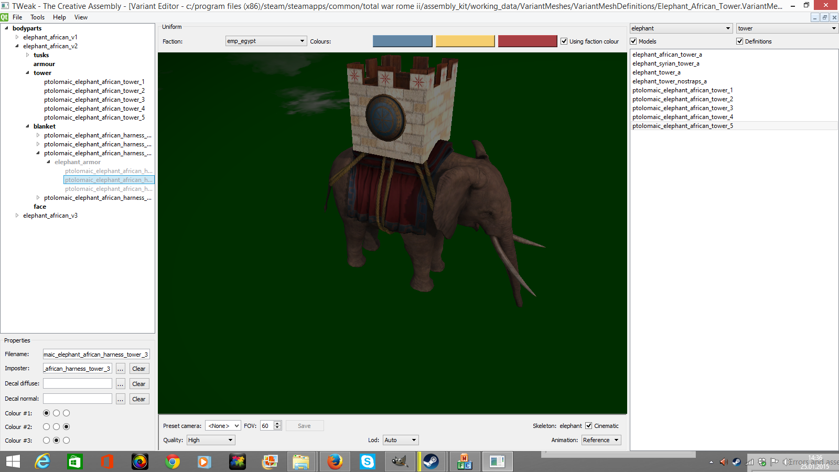The height and width of the screenshot is (472, 839).
Task: Pick the red faction colour swatch
Action: click(x=528, y=41)
